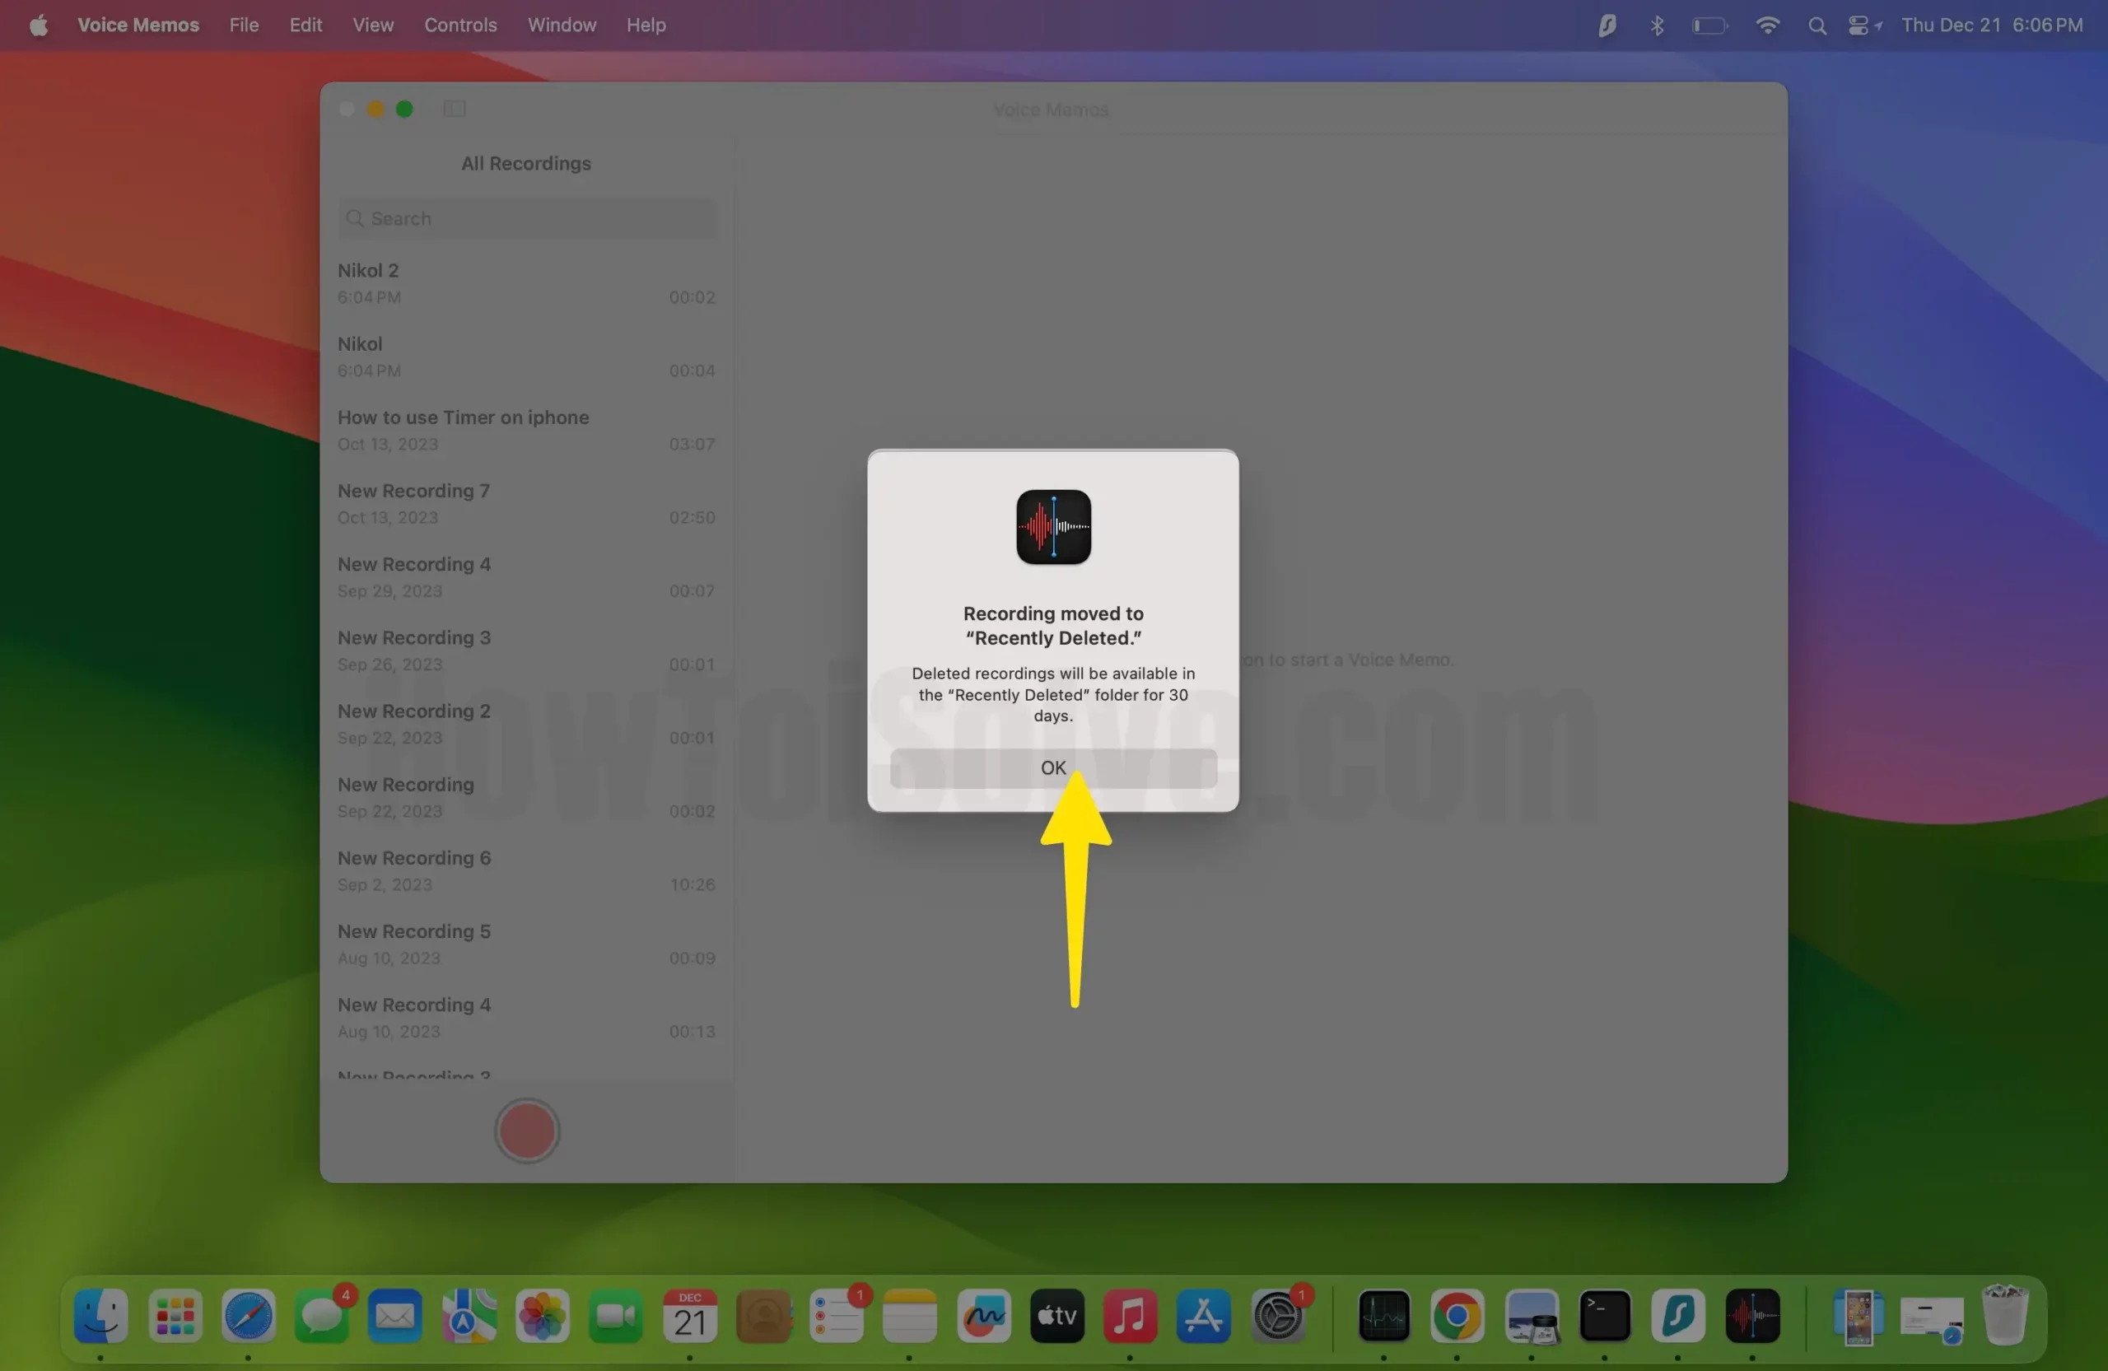2108x1371 pixels.
Task: Select the 'New Recording 2' memo
Action: [527, 725]
